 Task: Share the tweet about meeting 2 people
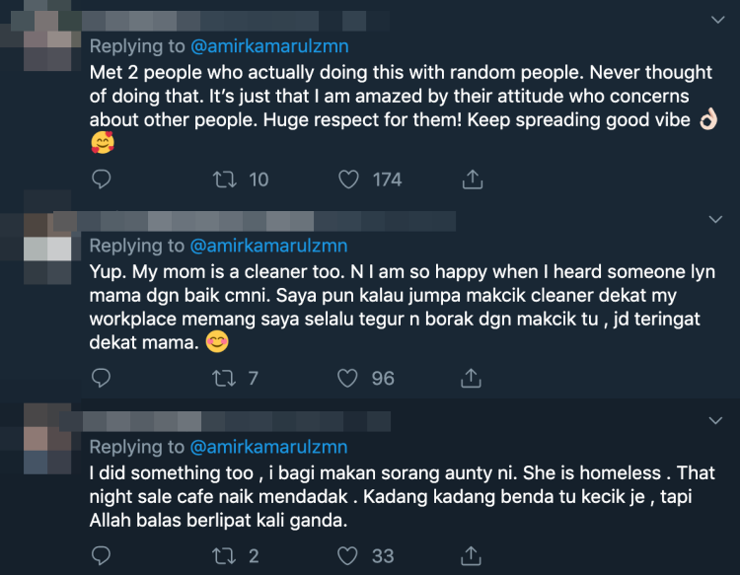pos(472,179)
